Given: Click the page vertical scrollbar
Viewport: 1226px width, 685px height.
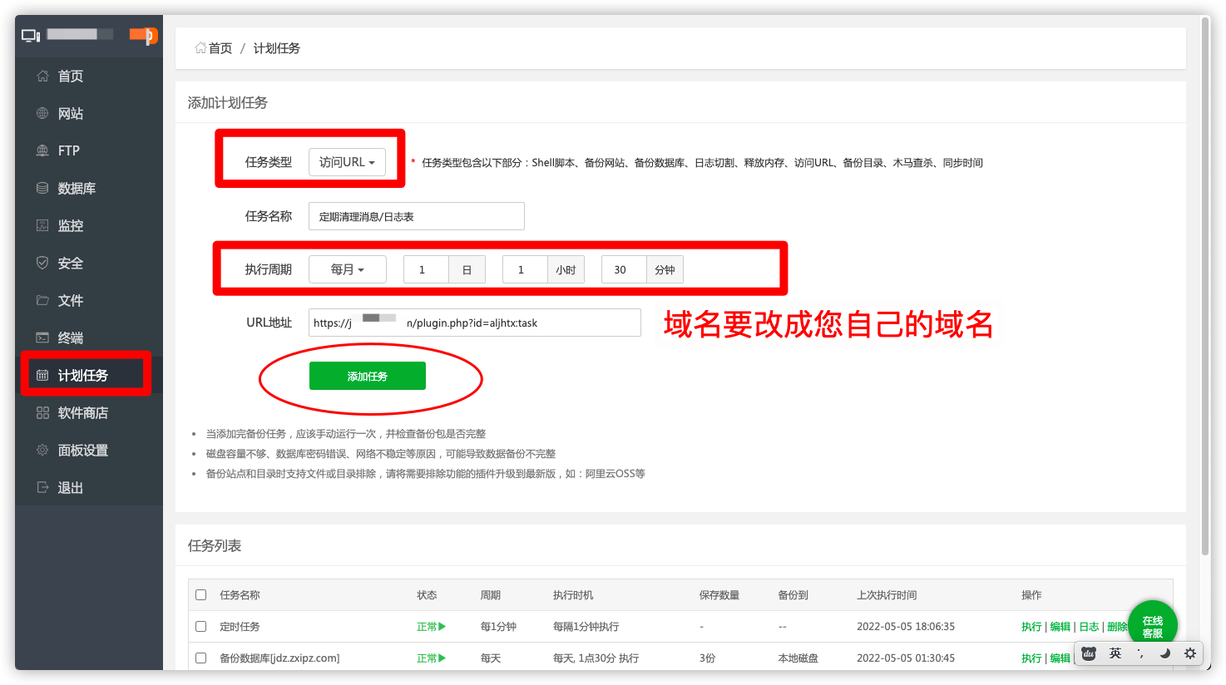Looking at the screenshot, I should (x=1205, y=286).
